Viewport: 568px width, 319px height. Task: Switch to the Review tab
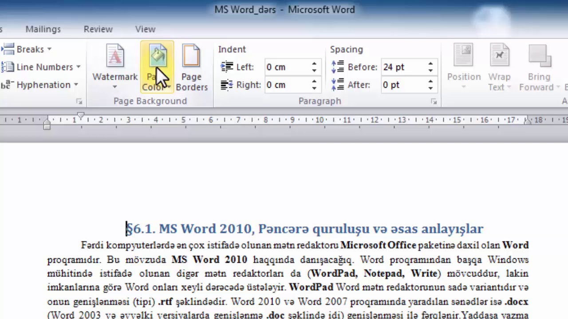pyautogui.click(x=98, y=29)
